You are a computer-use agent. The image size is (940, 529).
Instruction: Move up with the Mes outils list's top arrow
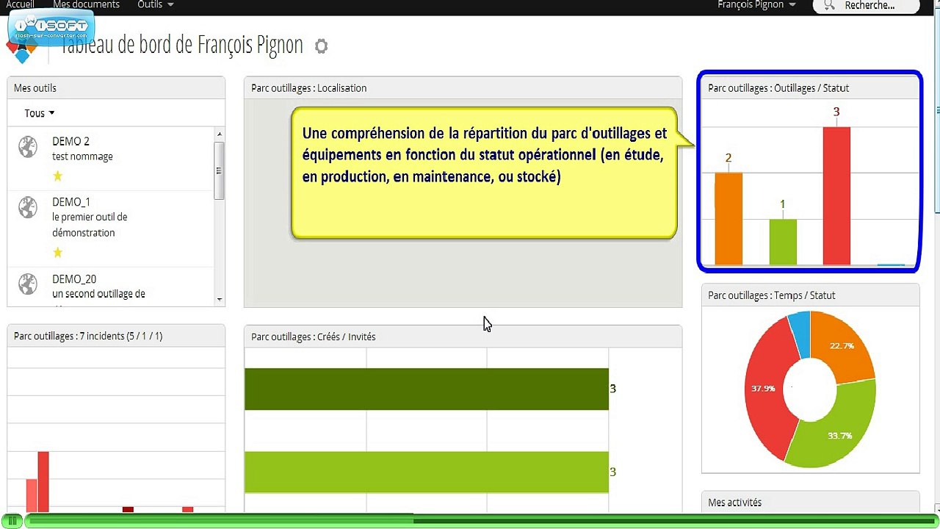click(220, 134)
